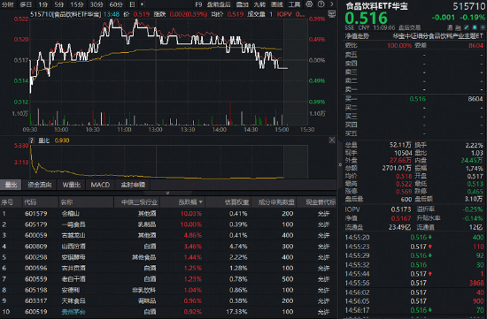
Task: Click the 10.03% change value in row 1
Action: [191, 214]
